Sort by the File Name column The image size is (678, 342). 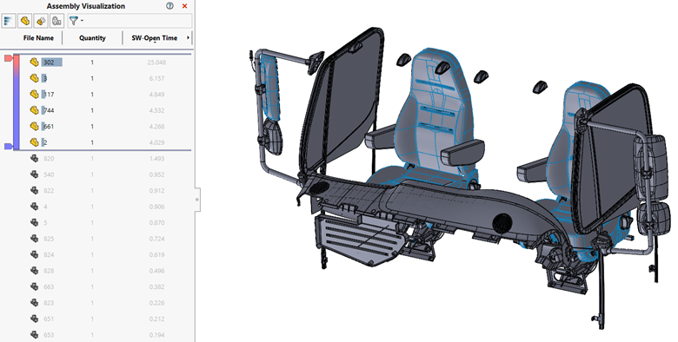tap(38, 38)
